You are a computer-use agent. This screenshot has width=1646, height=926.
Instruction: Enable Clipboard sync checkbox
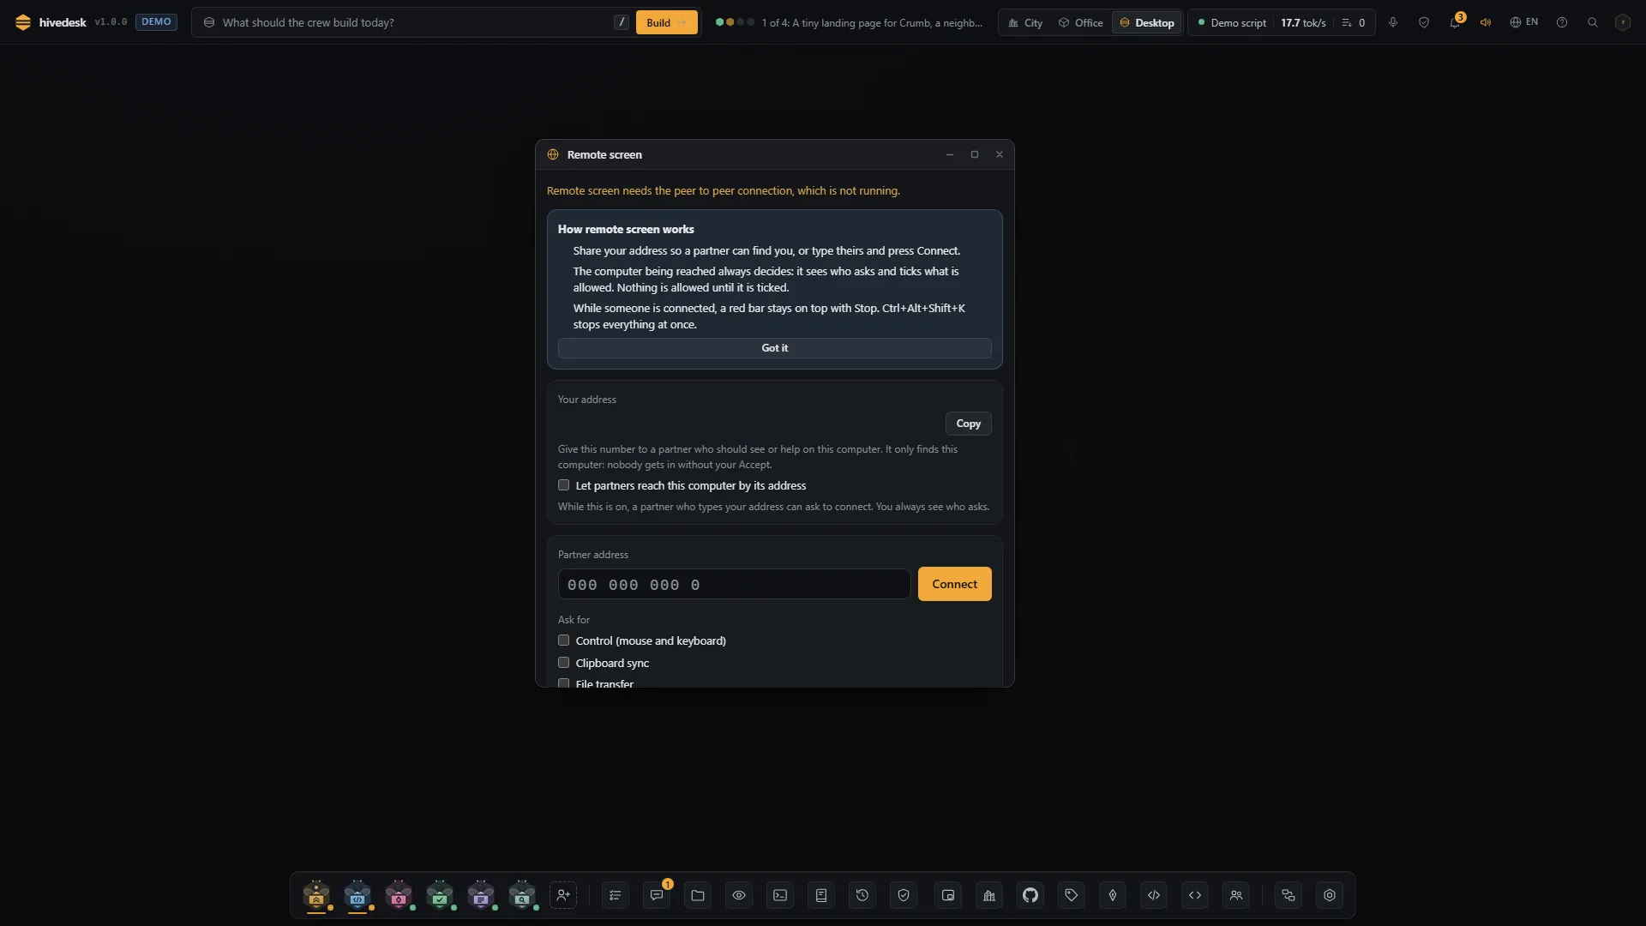pos(563,663)
